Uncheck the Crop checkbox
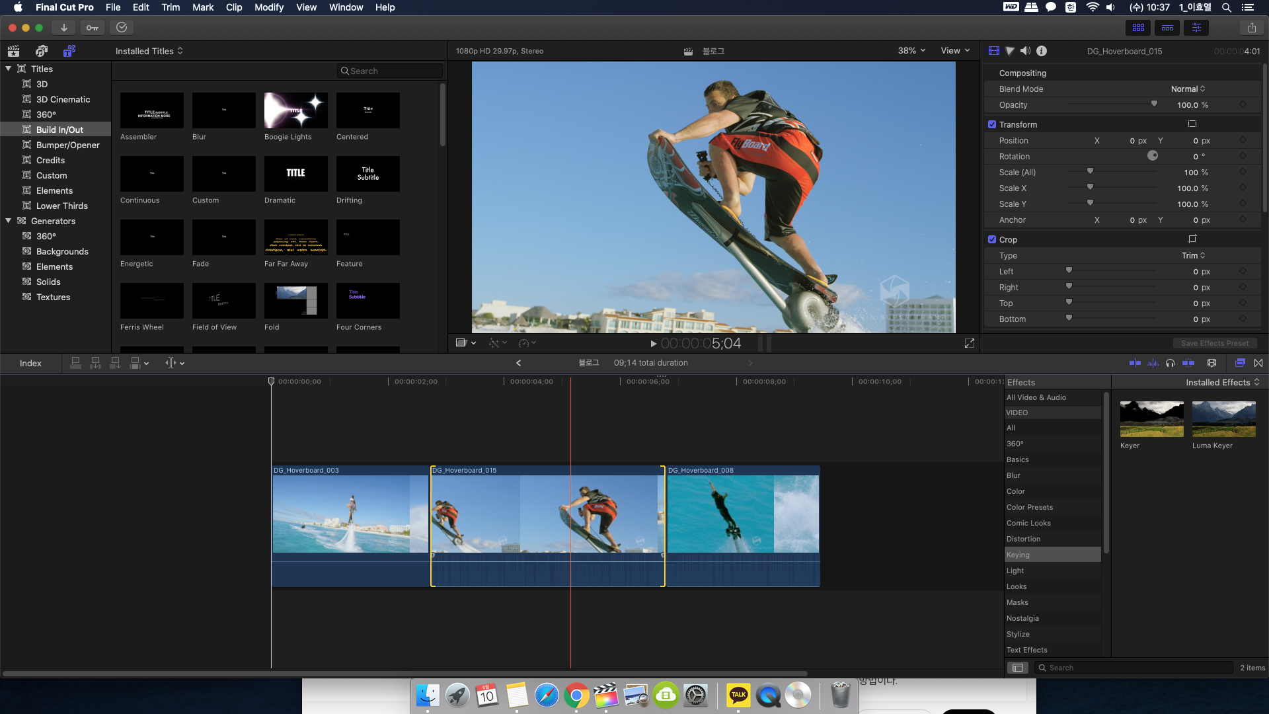The width and height of the screenshot is (1269, 714). tap(992, 239)
